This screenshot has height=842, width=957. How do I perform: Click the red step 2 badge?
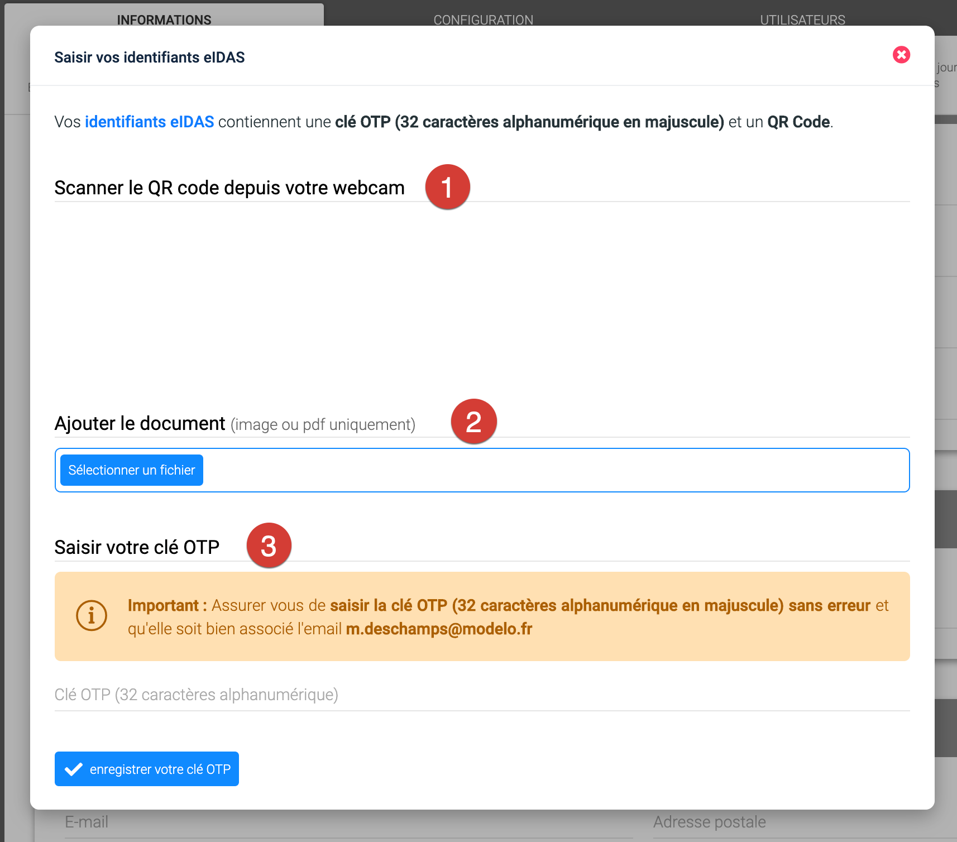(473, 422)
